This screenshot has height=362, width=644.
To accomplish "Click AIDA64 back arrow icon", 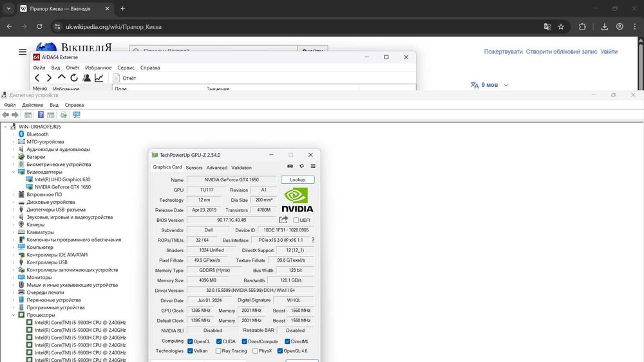I will tap(37, 78).
